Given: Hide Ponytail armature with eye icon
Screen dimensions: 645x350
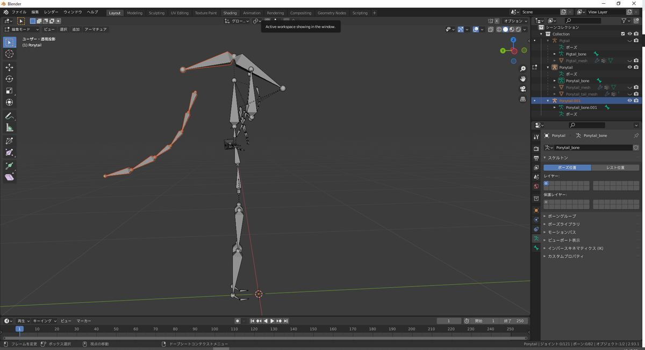Looking at the screenshot, I should 629,68.
